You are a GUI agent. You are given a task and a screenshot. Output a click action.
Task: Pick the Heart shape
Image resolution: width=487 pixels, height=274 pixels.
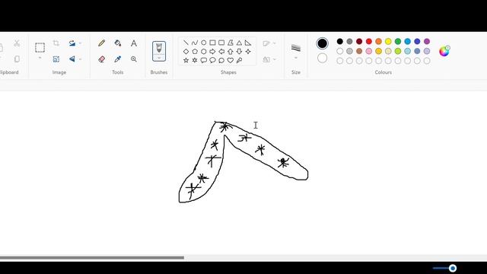coord(230,60)
